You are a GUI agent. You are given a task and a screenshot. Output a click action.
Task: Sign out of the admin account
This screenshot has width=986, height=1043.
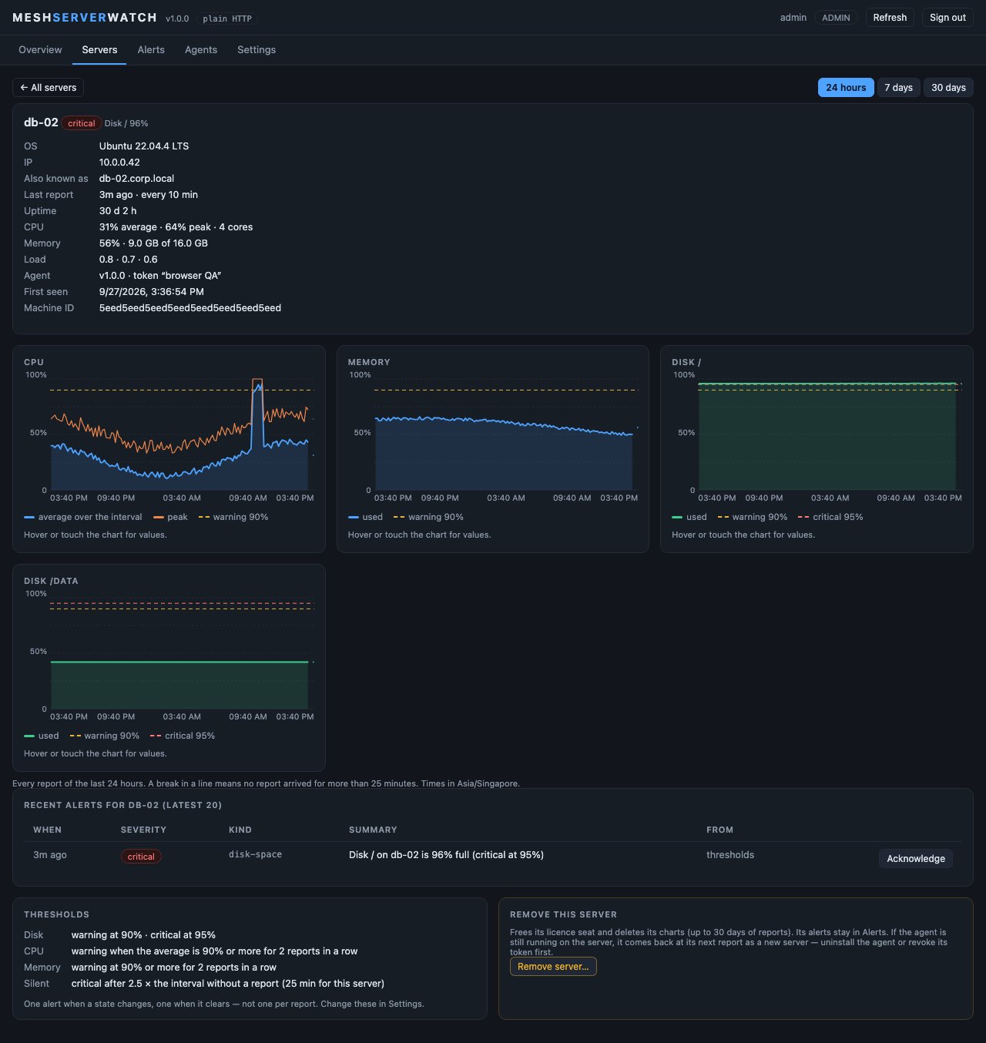(947, 18)
